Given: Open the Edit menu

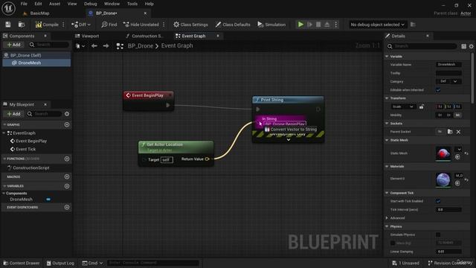Looking at the screenshot, I should [x=38, y=4].
